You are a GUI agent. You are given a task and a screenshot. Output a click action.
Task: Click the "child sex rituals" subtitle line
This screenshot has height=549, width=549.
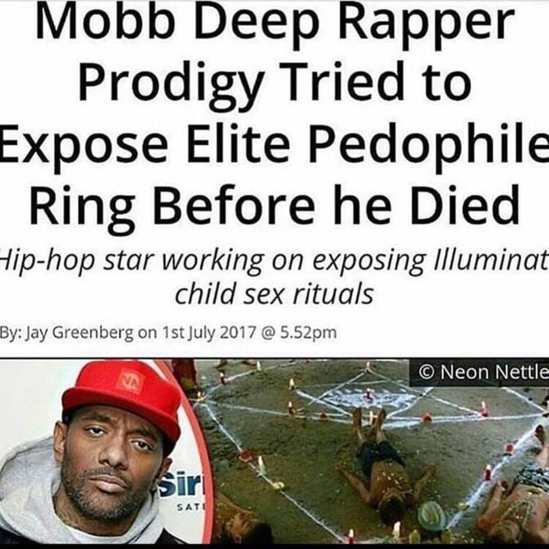point(274,293)
